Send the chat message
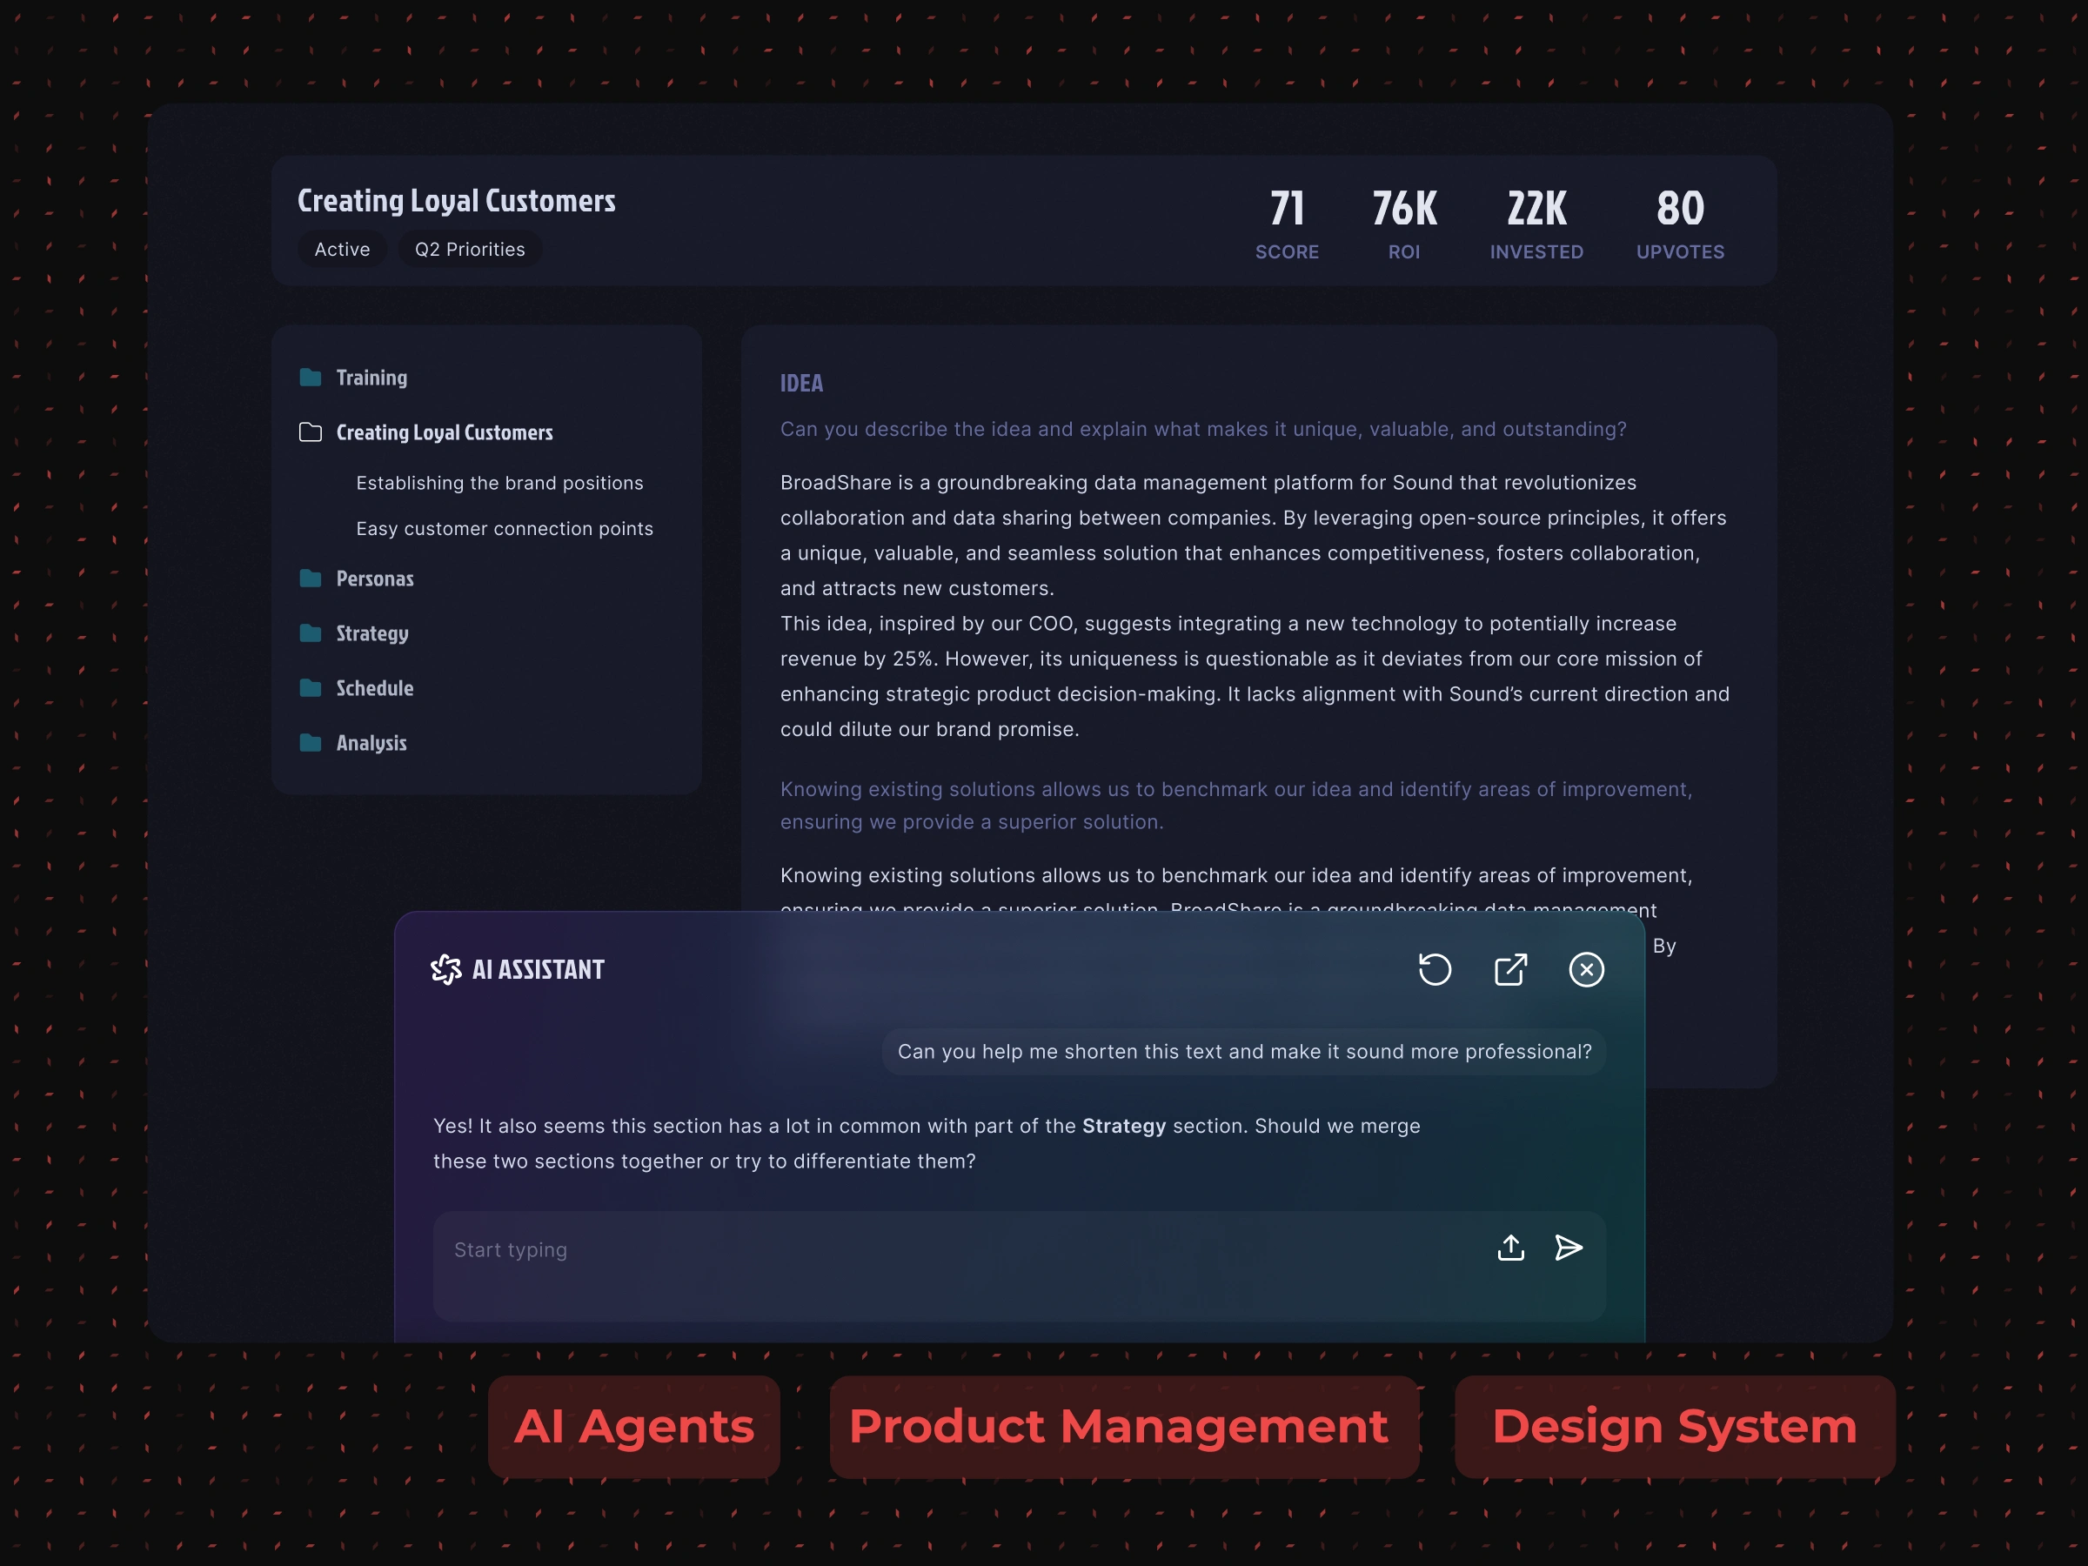Screen dimensions: 2088x1566 1568,1248
